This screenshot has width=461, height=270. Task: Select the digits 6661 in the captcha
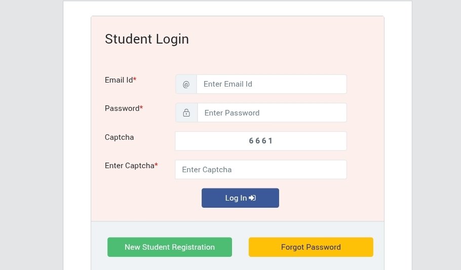click(x=261, y=141)
